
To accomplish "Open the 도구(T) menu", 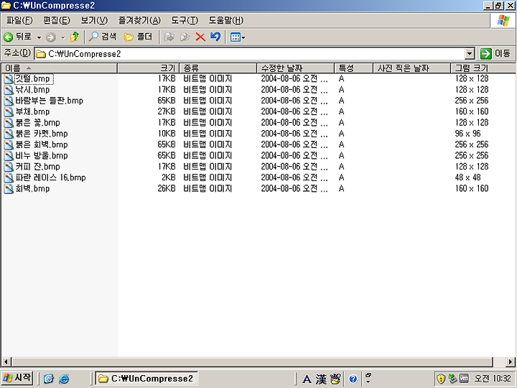I will click(x=185, y=20).
